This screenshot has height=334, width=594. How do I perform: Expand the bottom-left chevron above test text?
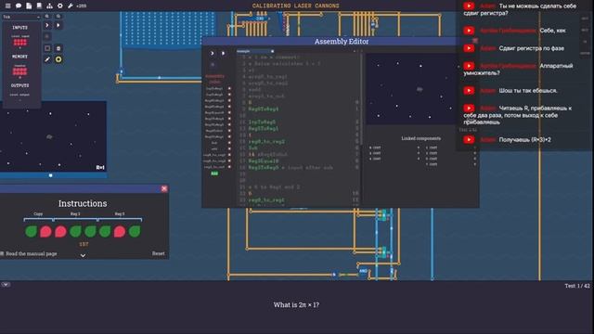tap(6, 285)
